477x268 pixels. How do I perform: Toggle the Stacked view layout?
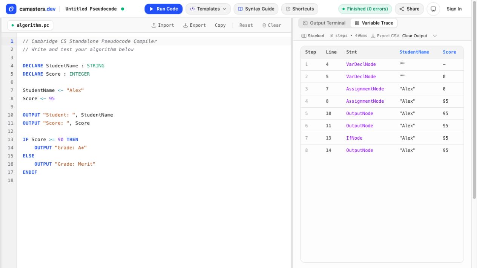click(313, 36)
